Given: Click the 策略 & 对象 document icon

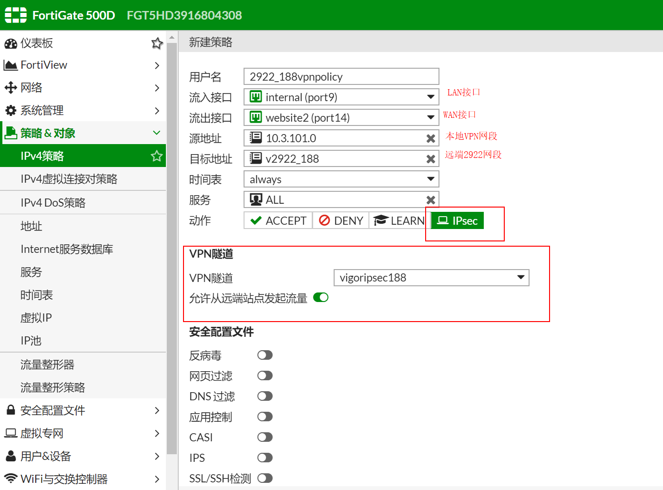Looking at the screenshot, I should pyautogui.click(x=10, y=133).
